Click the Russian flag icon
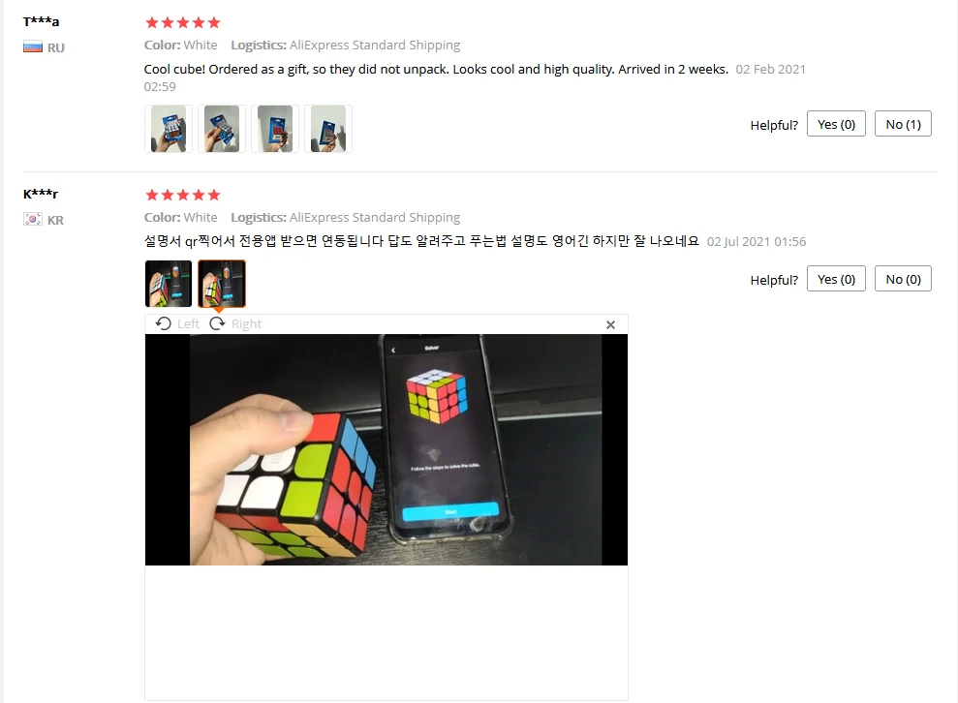 click(x=33, y=47)
